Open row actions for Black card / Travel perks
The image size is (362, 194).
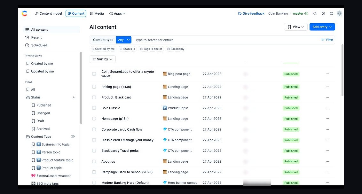coord(327,151)
